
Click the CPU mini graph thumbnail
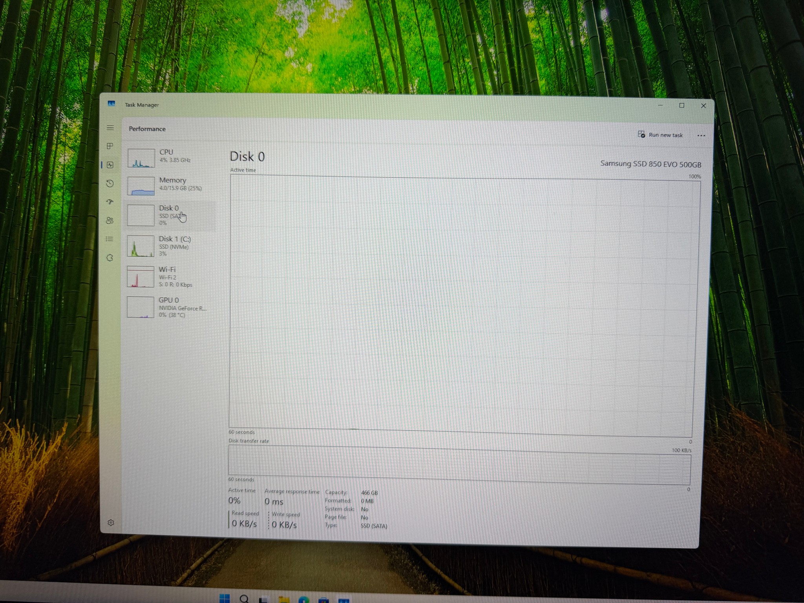(x=141, y=158)
